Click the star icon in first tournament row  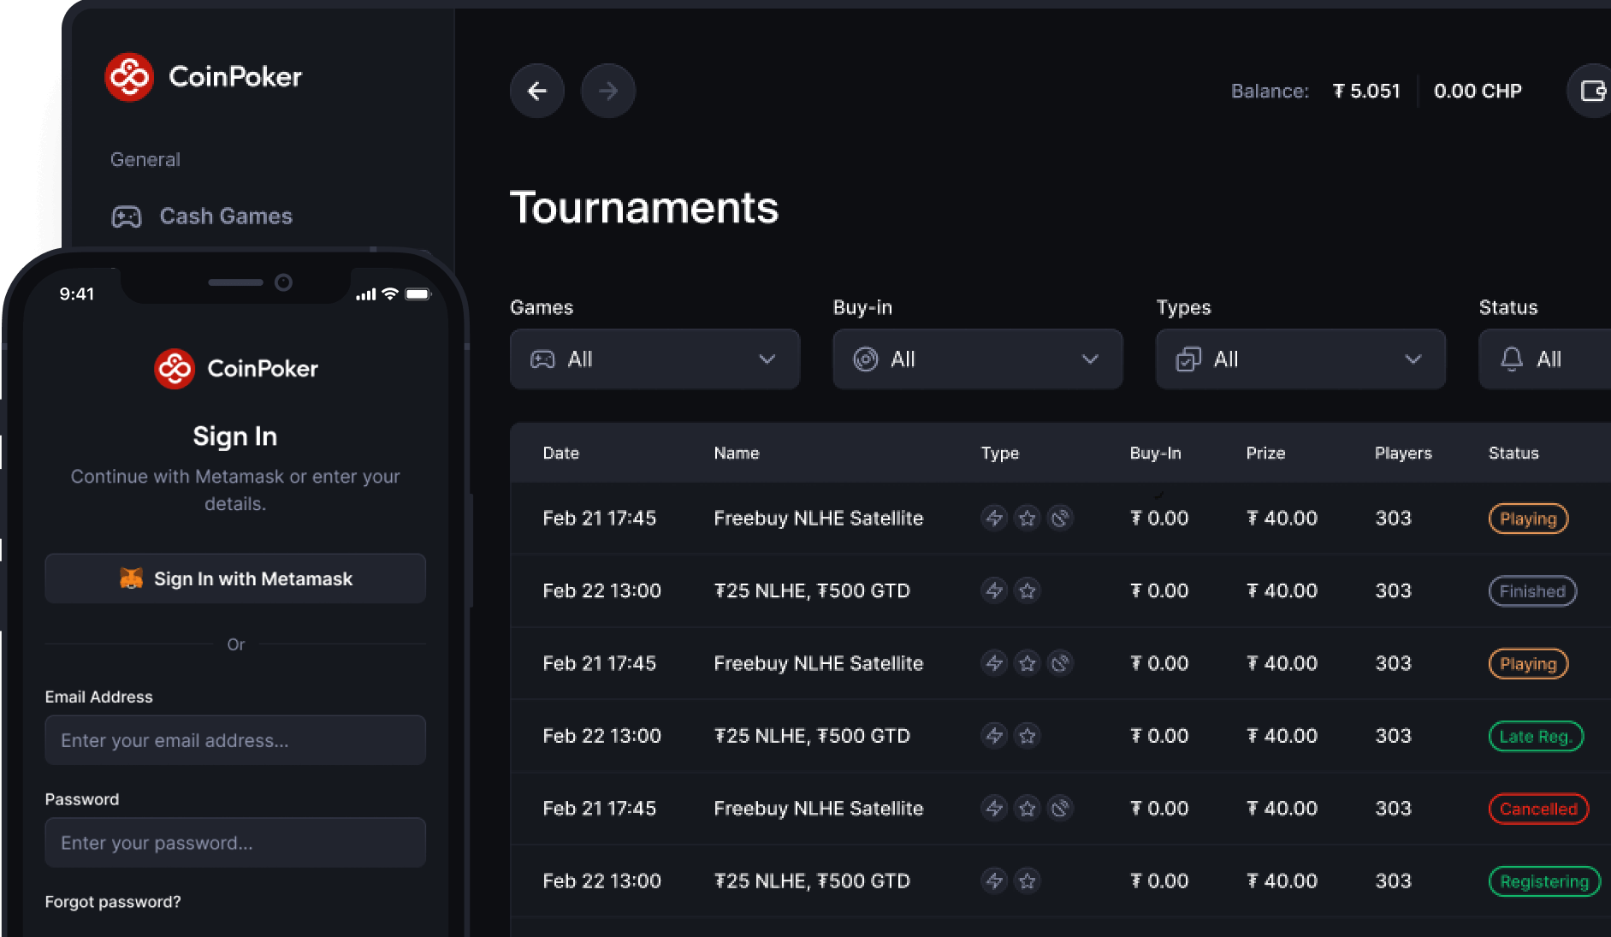1027,518
